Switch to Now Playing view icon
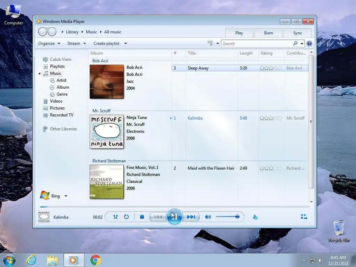 coord(304,217)
